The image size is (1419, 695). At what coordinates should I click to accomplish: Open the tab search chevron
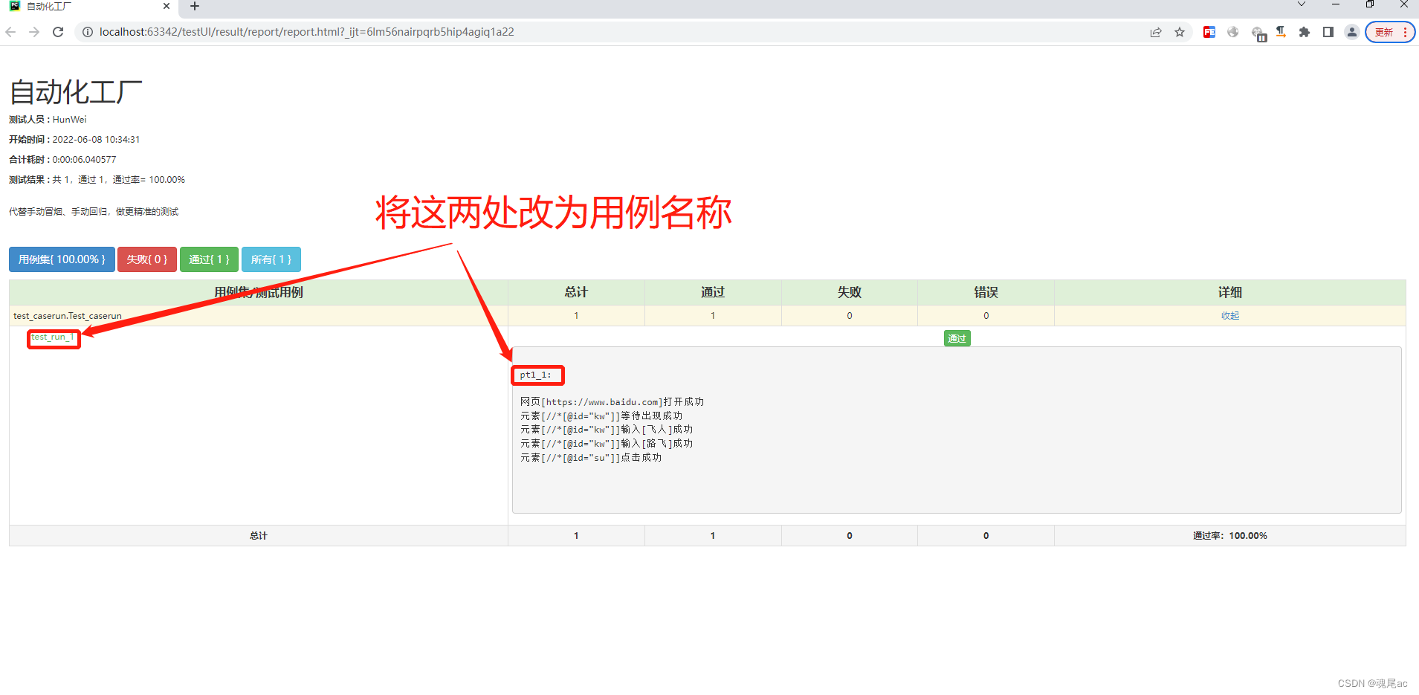[x=1301, y=4]
